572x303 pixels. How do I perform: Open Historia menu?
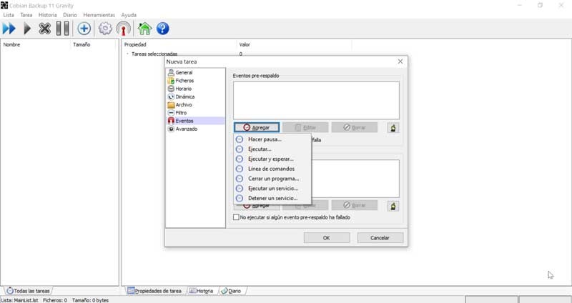(x=48, y=15)
